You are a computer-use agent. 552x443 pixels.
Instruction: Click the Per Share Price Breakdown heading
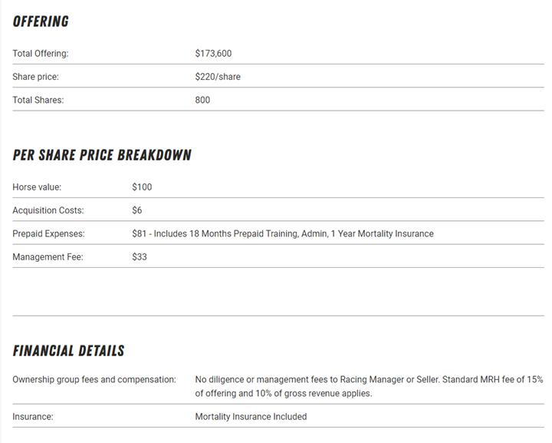coord(102,155)
